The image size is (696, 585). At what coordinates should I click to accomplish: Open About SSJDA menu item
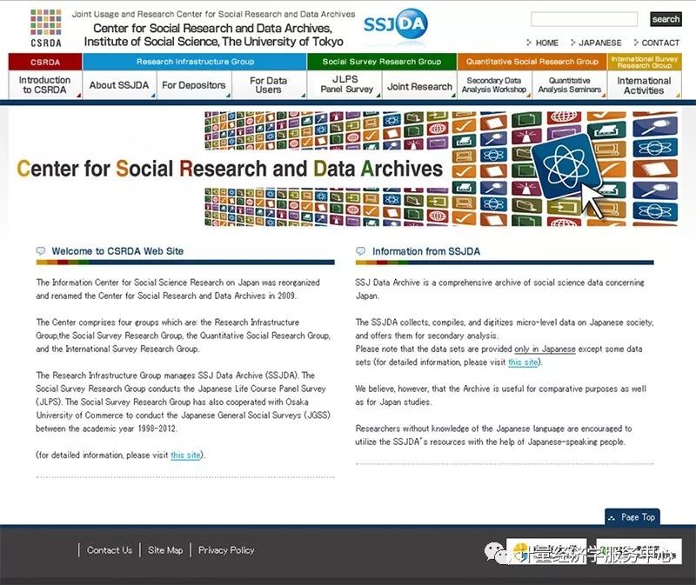point(119,84)
